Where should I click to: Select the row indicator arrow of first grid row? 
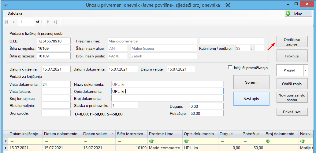click(x=6, y=148)
